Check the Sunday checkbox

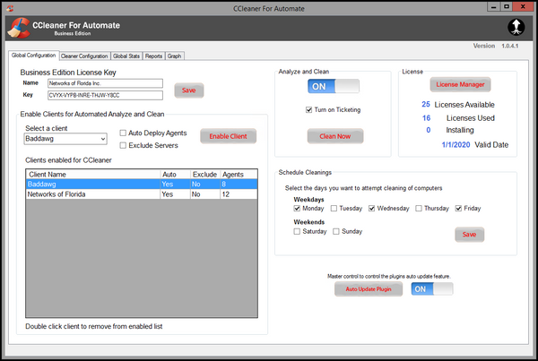point(336,231)
